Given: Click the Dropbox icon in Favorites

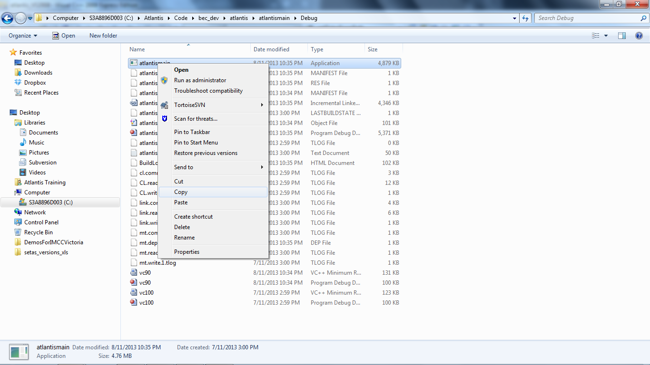Looking at the screenshot, I should tap(18, 83).
